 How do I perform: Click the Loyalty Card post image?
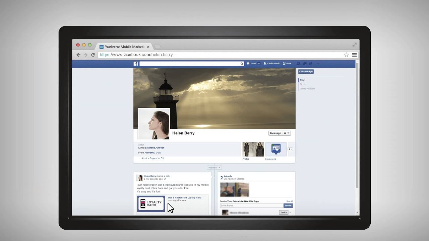tap(151, 204)
